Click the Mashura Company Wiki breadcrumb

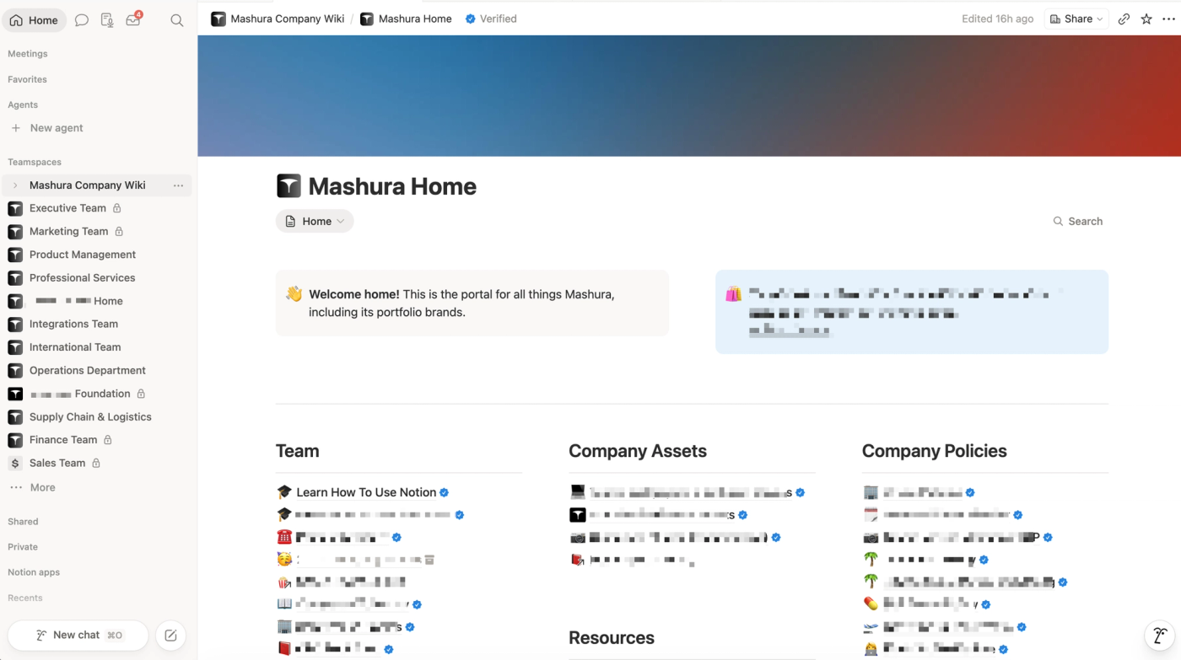278,19
